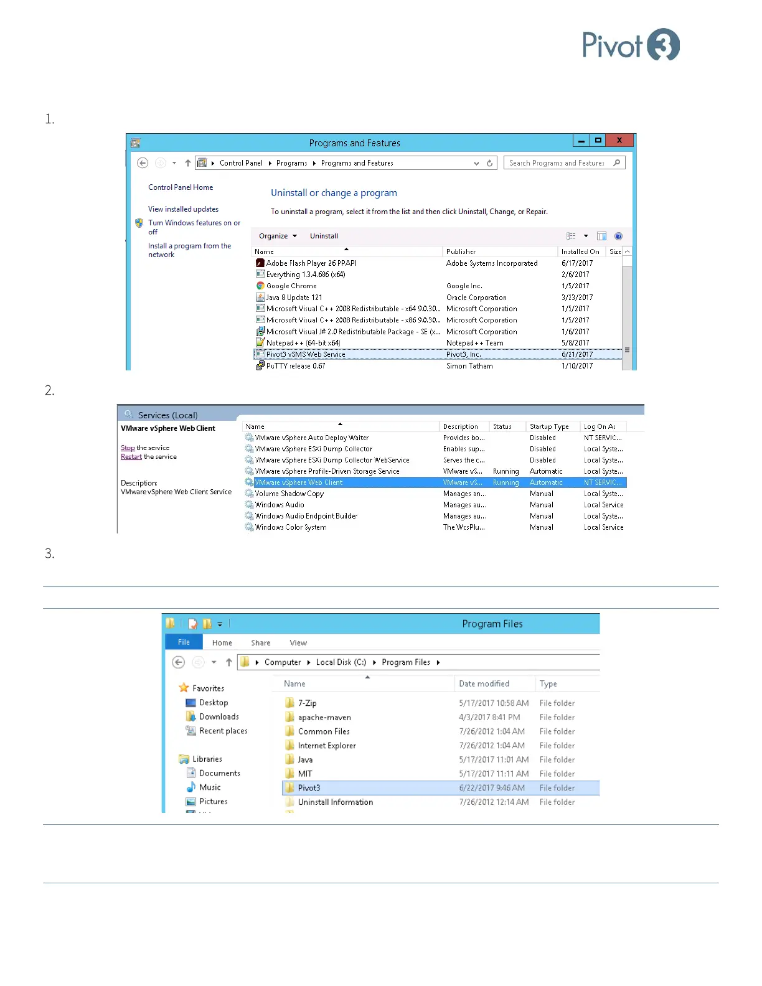This screenshot has height=986, width=762.
Task: Click Notepad++ program icon
Action: pos(260,343)
